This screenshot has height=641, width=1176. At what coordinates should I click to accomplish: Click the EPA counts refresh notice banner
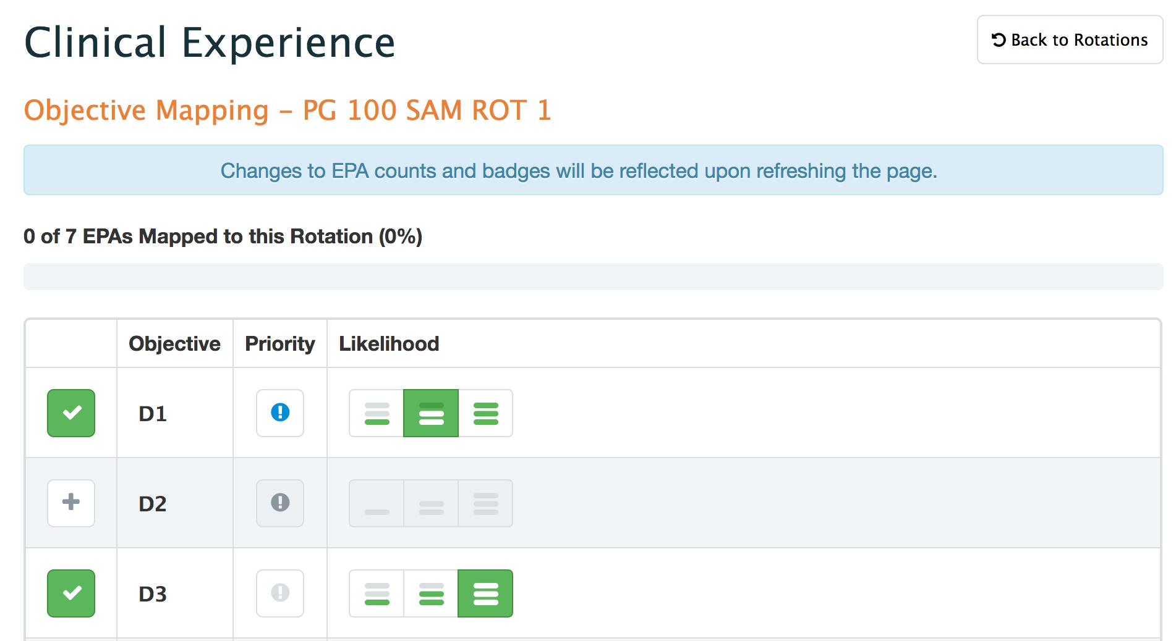(x=593, y=170)
